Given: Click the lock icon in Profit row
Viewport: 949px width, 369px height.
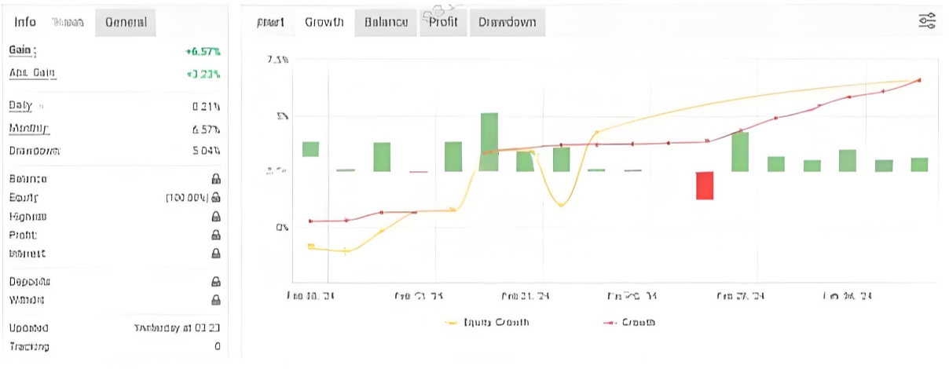Looking at the screenshot, I should click(215, 235).
